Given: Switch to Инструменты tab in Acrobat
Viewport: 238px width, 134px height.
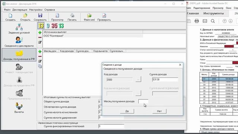Looking at the screenshot, I should coord(213,13).
